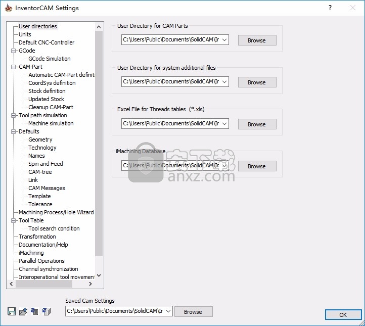This screenshot has height=326, width=365.
Task: Open Default CNC-Controller settings
Action: tap(47, 42)
